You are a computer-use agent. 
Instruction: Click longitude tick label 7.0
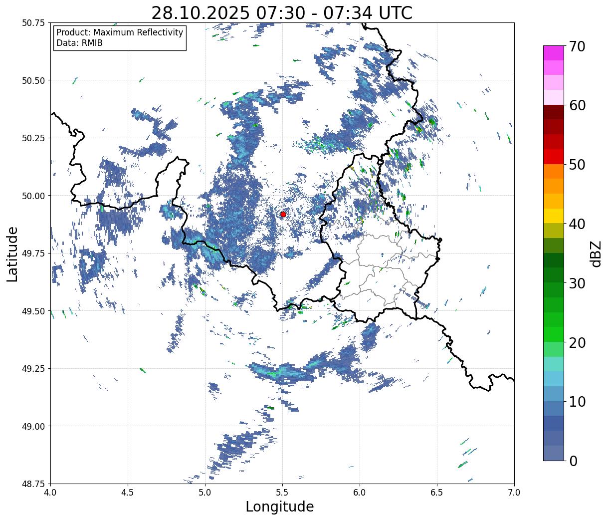pos(514,492)
